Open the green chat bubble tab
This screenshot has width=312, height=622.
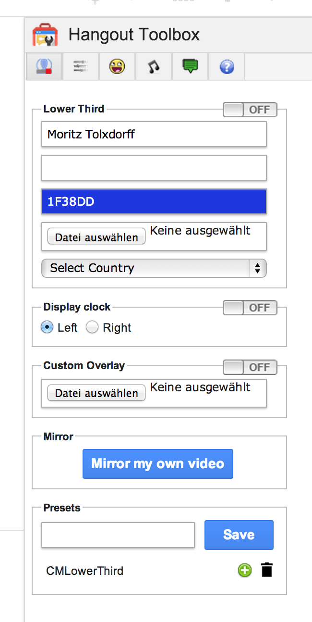(x=190, y=66)
